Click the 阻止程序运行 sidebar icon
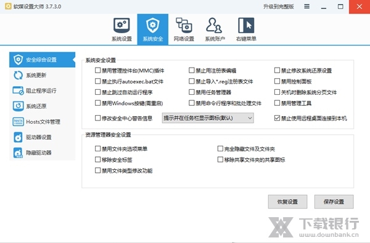The image size is (370, 243). [18, 90]
